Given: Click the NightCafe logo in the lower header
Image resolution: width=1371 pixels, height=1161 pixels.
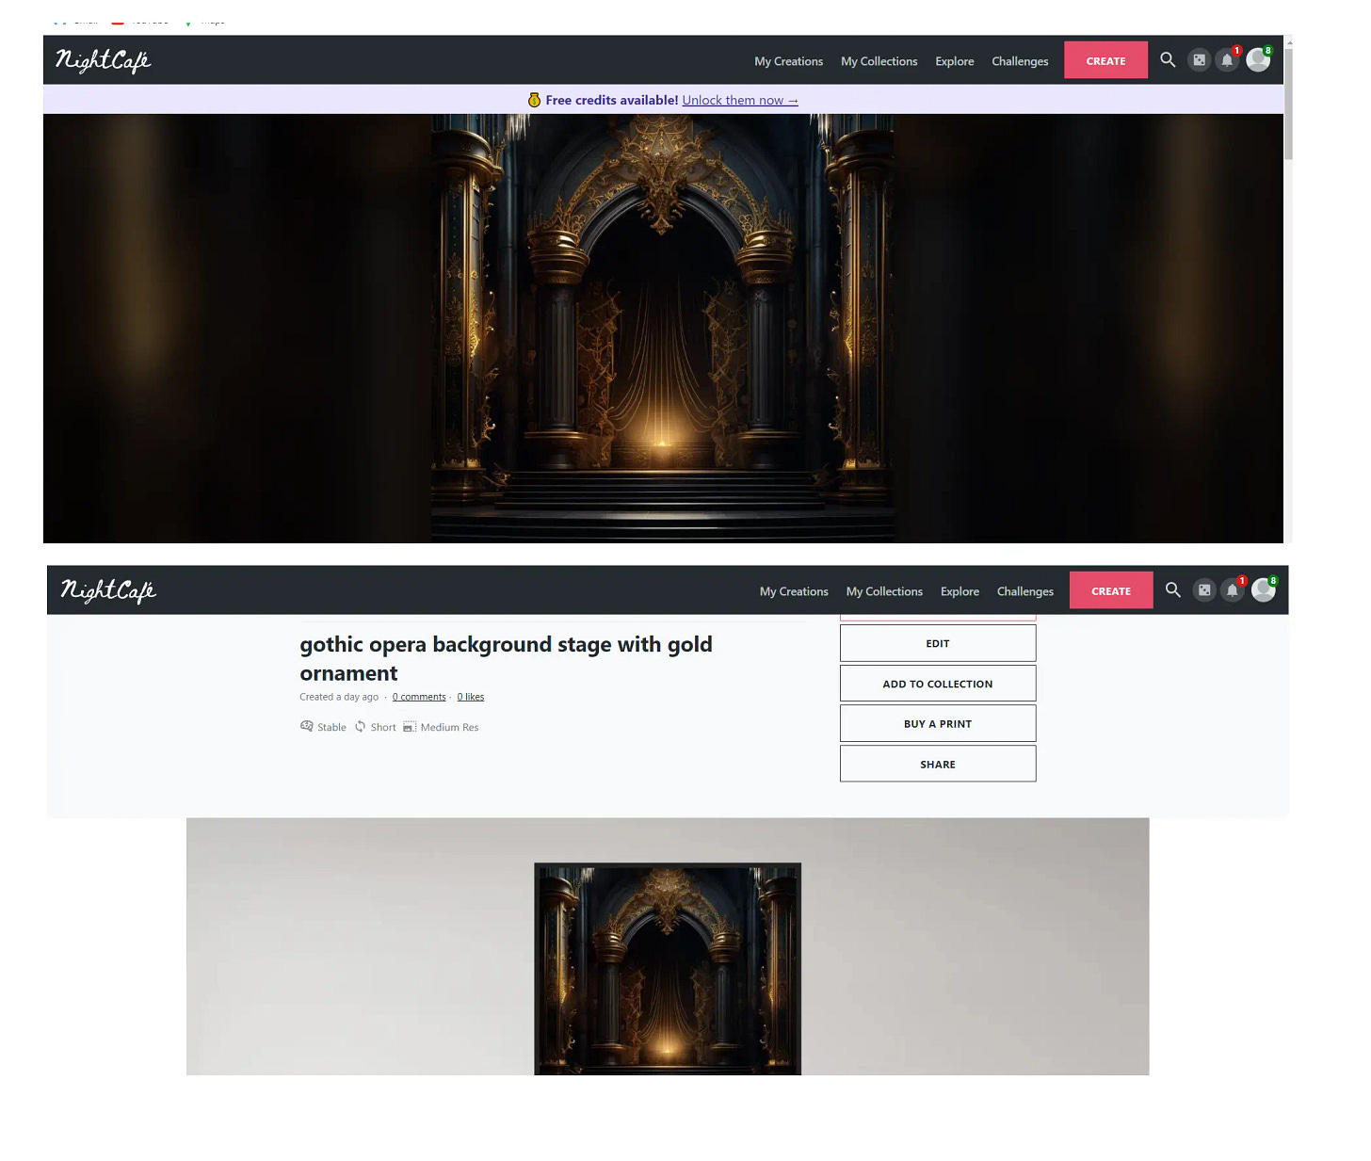Looking at the screenshot, I should tap(108, 590).
